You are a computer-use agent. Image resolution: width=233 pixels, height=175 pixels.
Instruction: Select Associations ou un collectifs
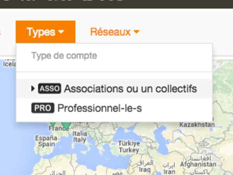point(130,89)
